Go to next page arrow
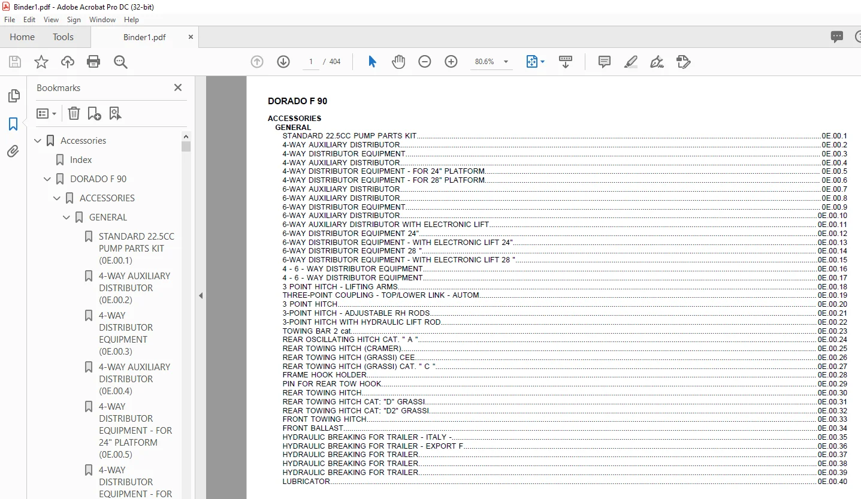Image resolution: width=861 pixels, height=499 pixels. [283, 62]
